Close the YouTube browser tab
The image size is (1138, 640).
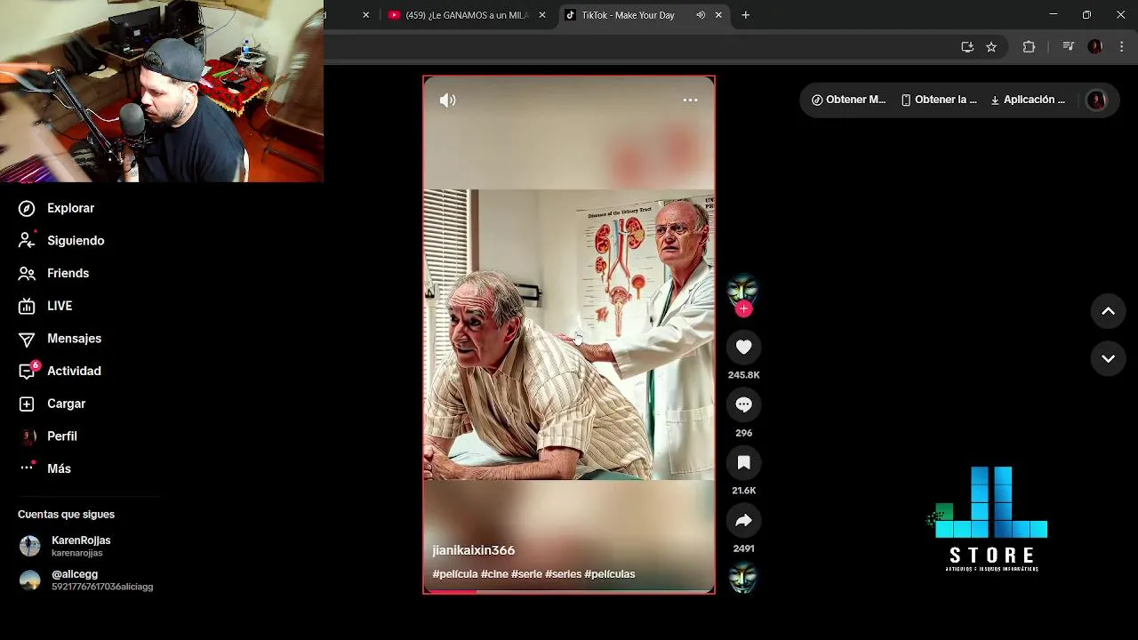tap(542, 15)
